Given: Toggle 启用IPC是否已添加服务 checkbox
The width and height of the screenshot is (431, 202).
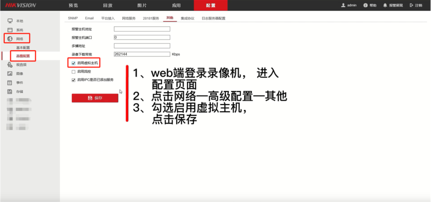Looking at the screenshot, I should point(73,80).
